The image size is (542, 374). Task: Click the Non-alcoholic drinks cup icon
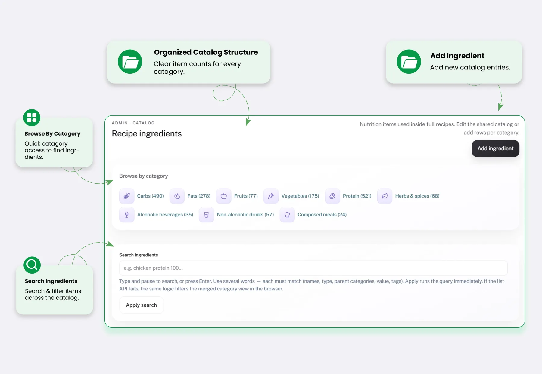(x=207, y=215)
